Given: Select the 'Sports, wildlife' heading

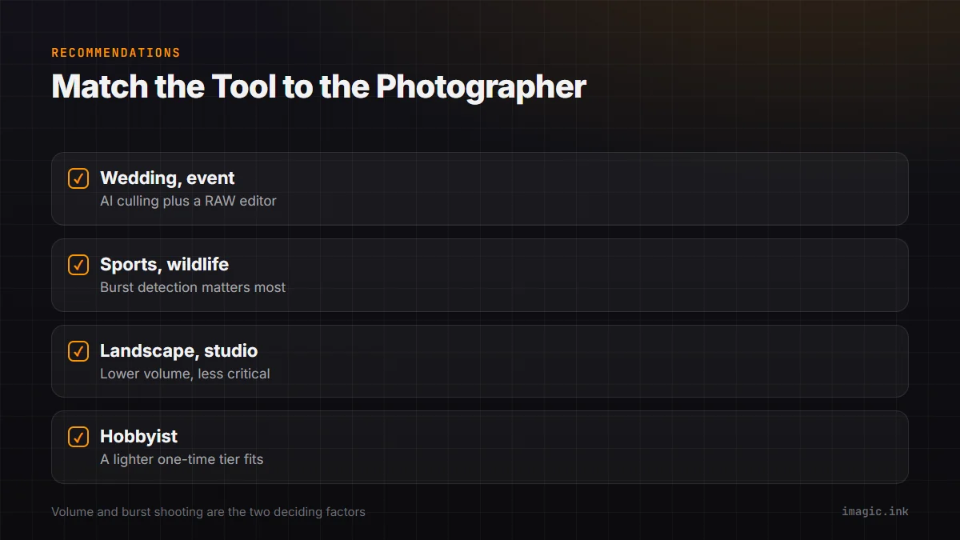Looking at the screenshot, I should tap(164, 264).
